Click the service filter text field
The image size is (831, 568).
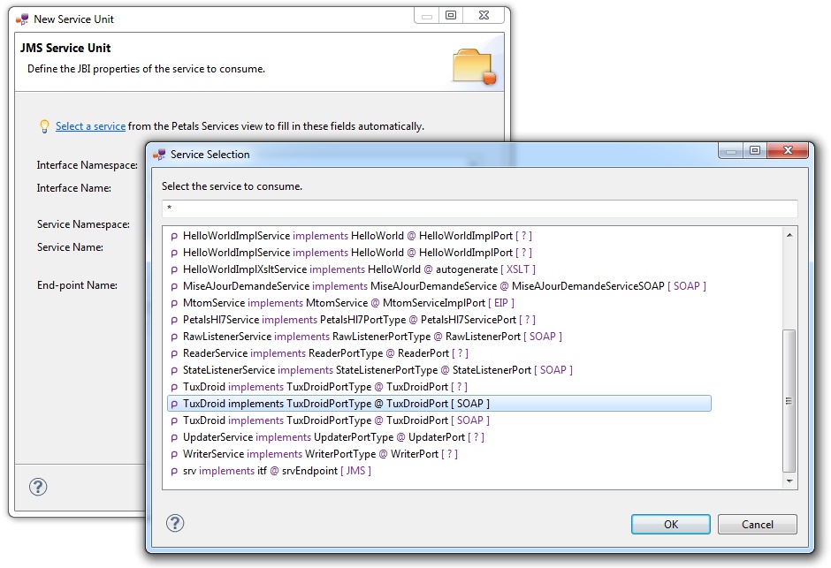click(x=479, y=208)
